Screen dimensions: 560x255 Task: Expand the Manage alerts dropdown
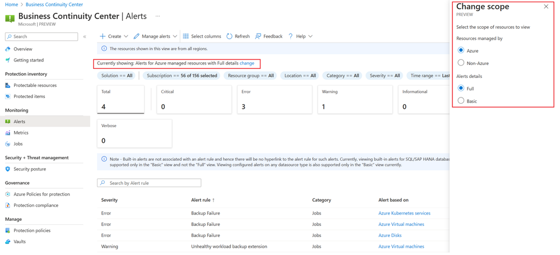(155, 36)
